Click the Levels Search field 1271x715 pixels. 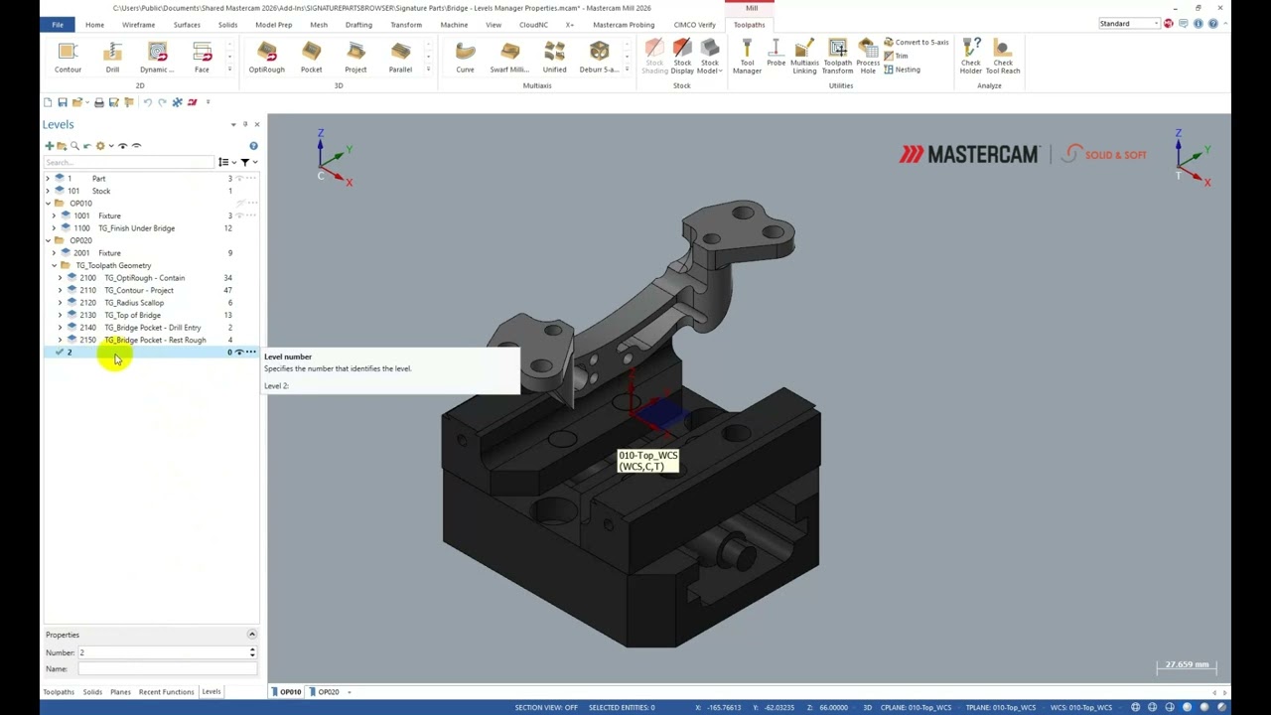coord(129,162)
